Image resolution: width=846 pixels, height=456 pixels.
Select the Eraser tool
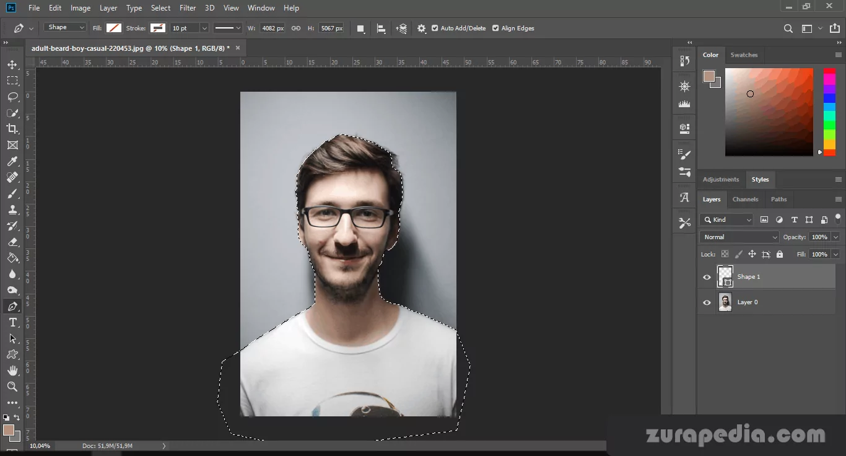12,242
